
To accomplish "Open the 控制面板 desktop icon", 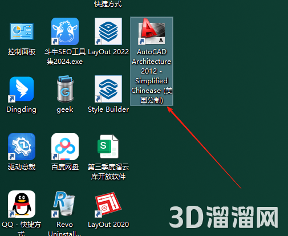I will [22, 31].
